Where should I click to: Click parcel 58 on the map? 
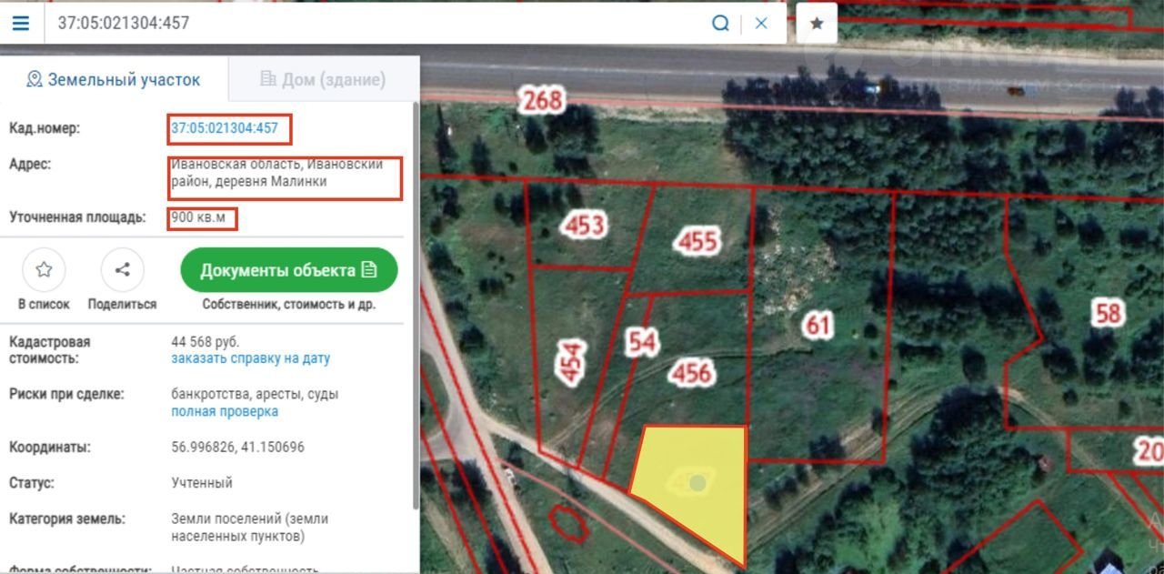1108,314
